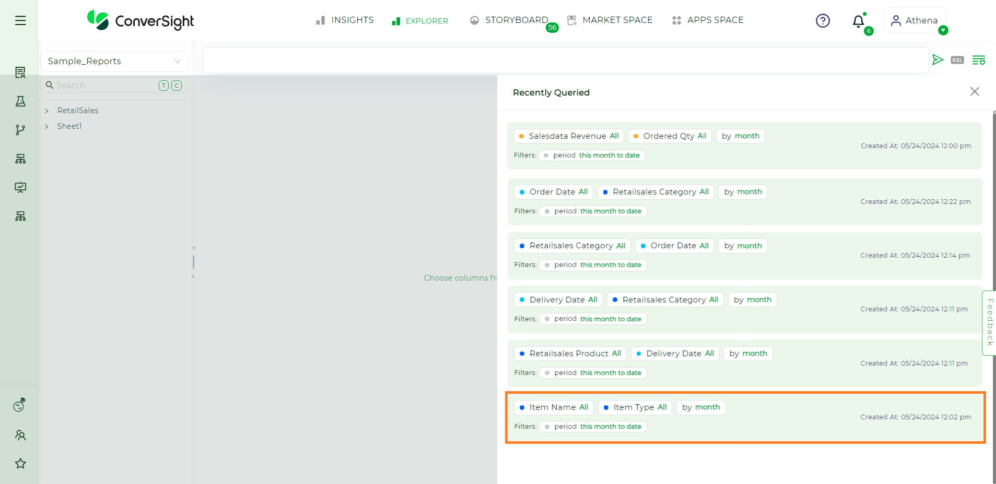Viewport: 996px width, 484px height.
Task: Open notifications bell icon
Action: (858, 21)
